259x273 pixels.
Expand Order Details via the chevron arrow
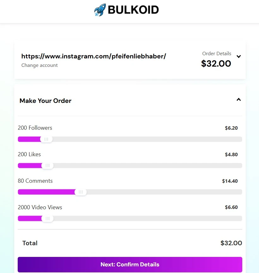click(x=239, y=57)
